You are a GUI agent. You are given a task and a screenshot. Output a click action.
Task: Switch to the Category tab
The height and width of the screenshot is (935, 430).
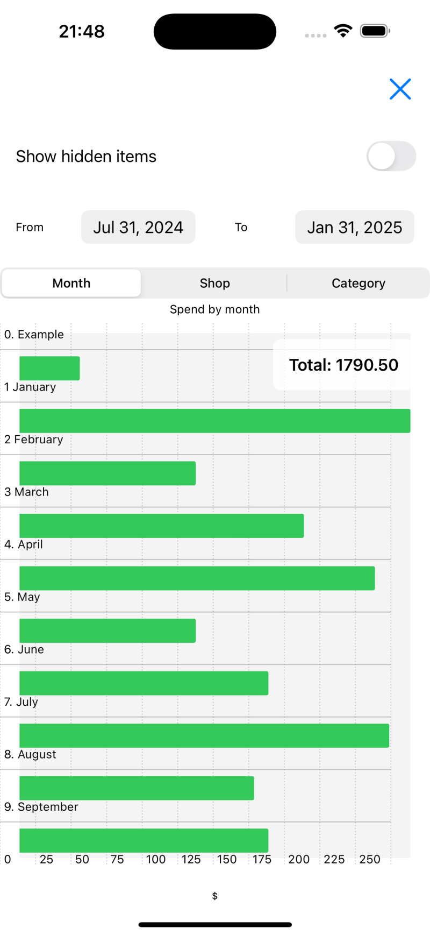point(358,284)
